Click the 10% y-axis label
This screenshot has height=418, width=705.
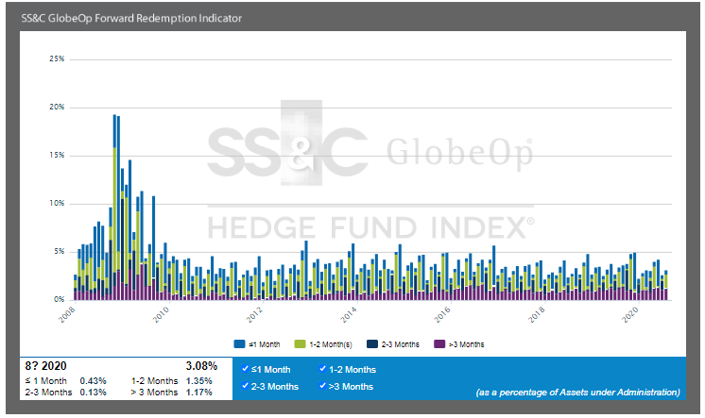tap(57, 204)
